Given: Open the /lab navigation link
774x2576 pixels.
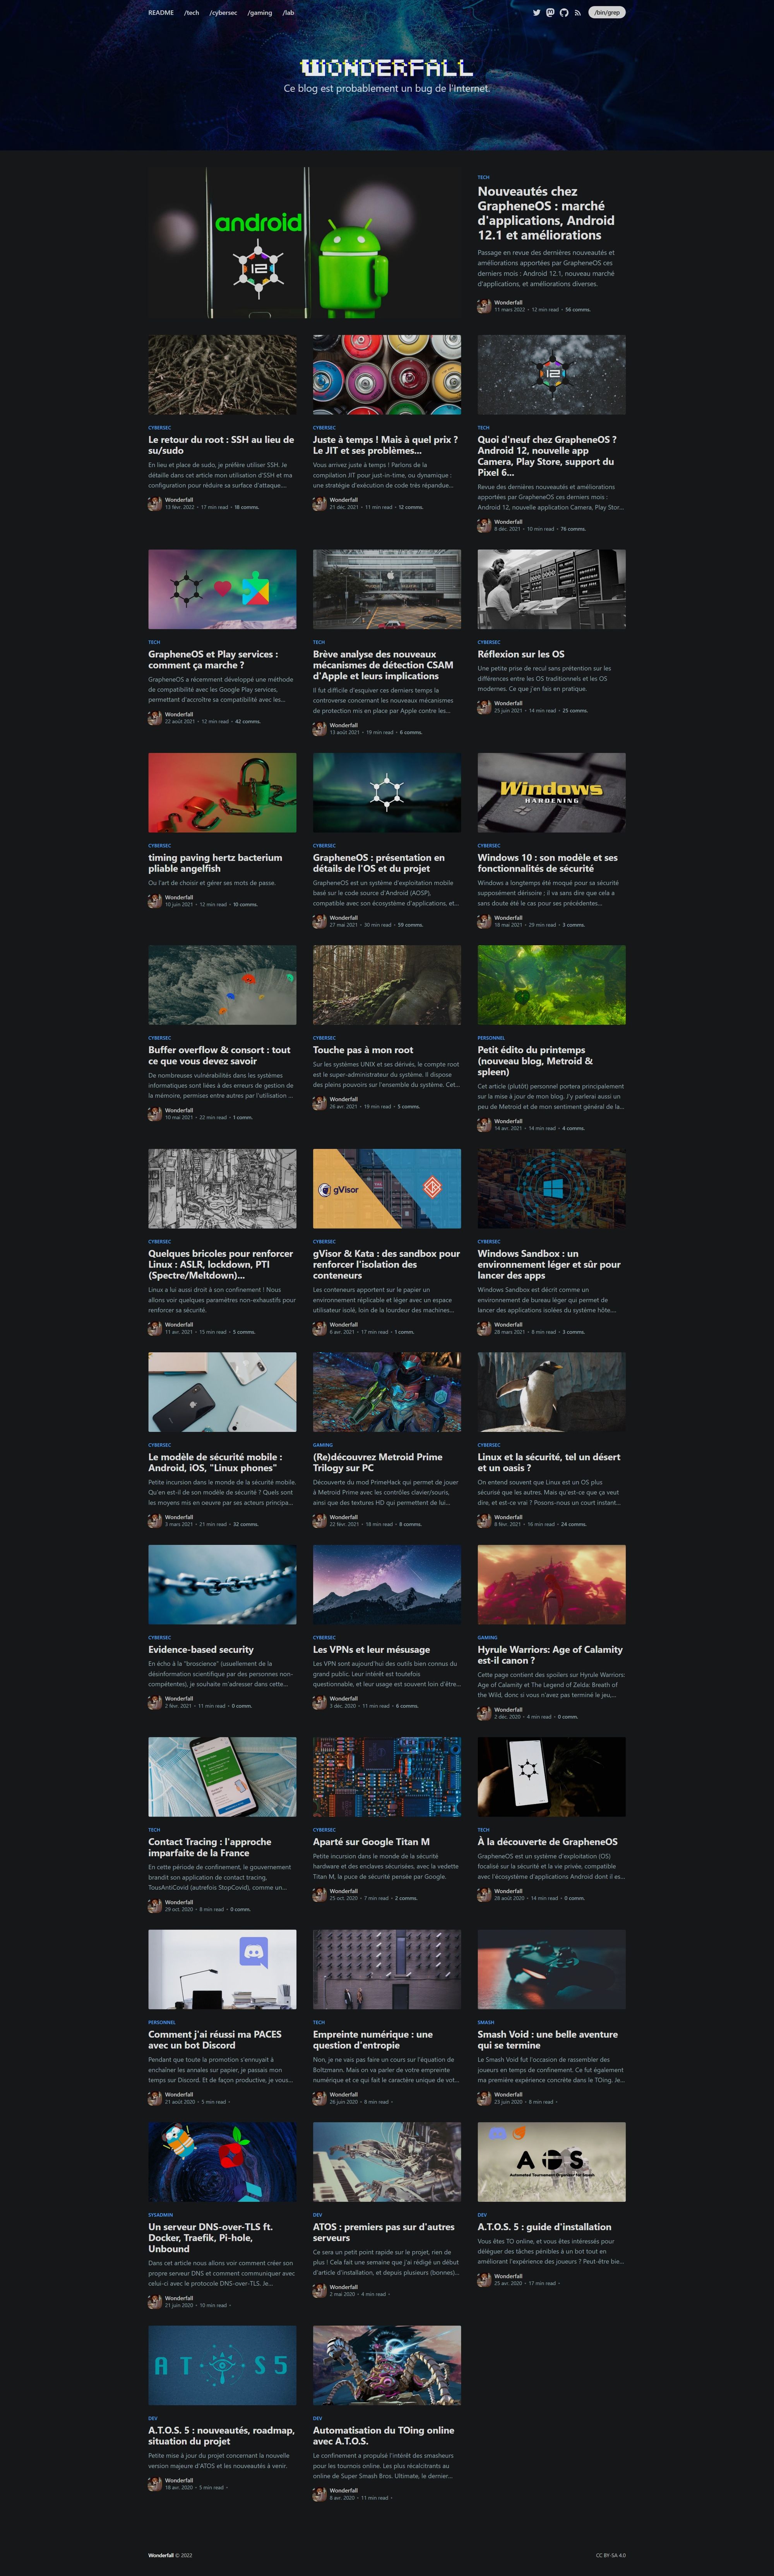Looking at the screenshot, I should click(288, 13).
